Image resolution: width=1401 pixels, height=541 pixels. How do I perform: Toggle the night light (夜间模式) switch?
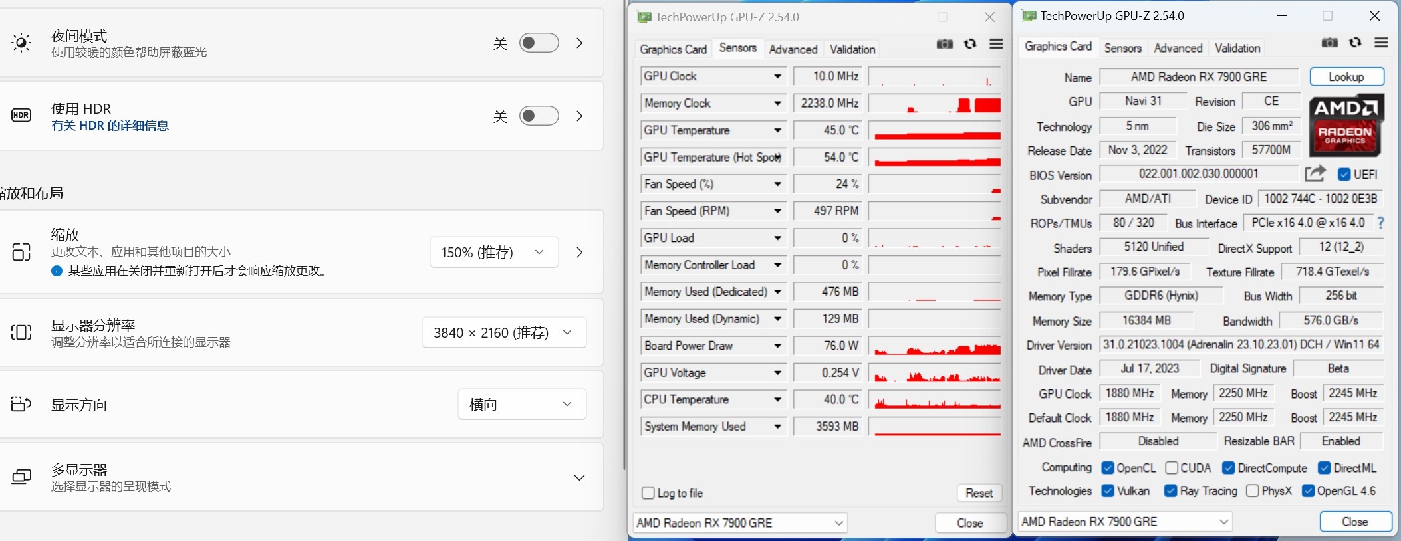click(x=539, y=43)
